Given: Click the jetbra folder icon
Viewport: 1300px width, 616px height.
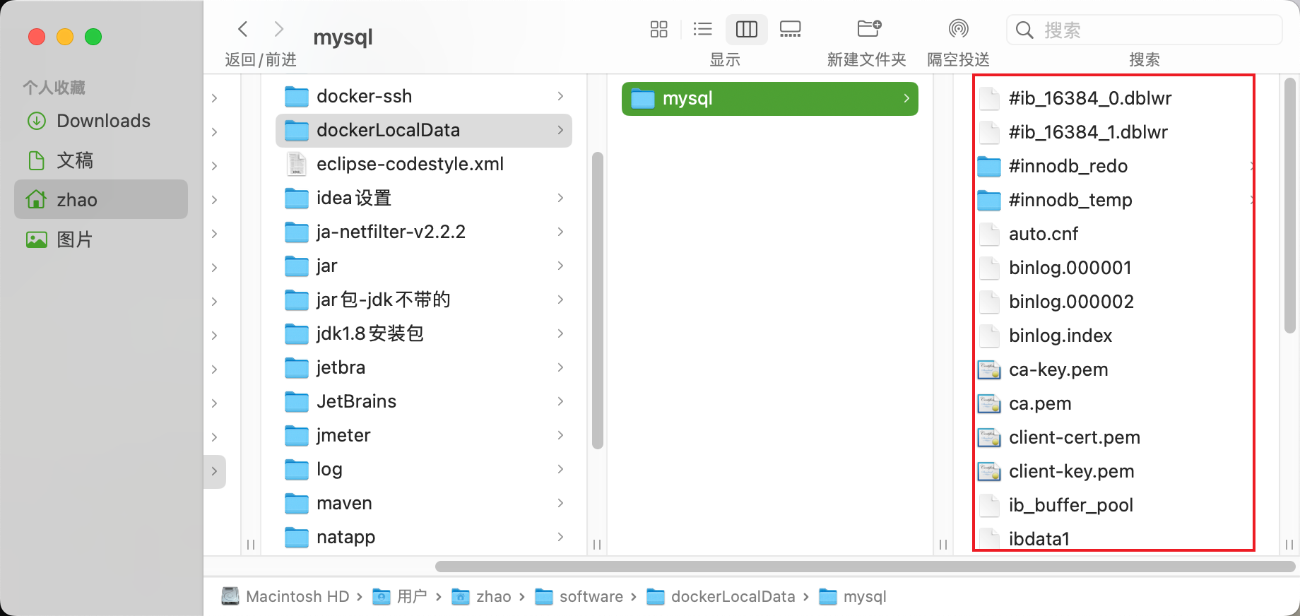Looking at the screenshot, I should [297, 368].
